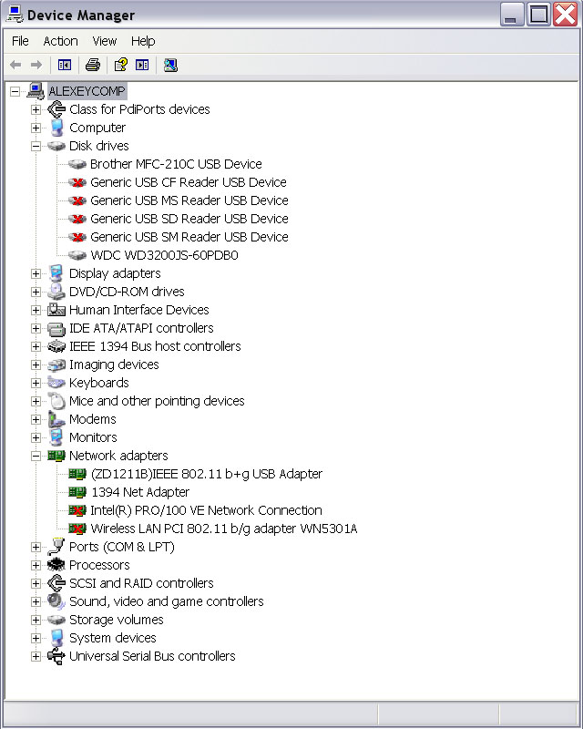Expand the System devices category
Viewport: 583px width, 729px height.
[x=36, y=638]
